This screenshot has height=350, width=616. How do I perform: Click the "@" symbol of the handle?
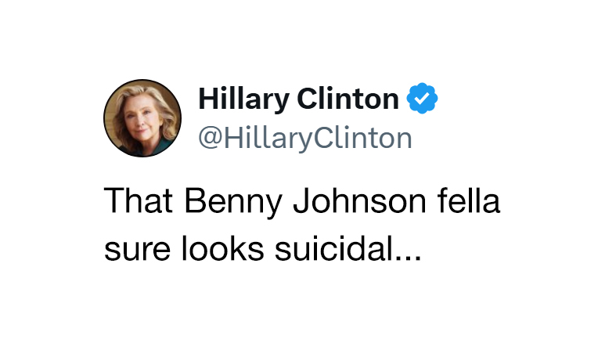tap(209, 138)
